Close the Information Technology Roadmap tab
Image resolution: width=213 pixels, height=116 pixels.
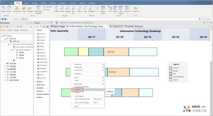[x=107, y=26]
